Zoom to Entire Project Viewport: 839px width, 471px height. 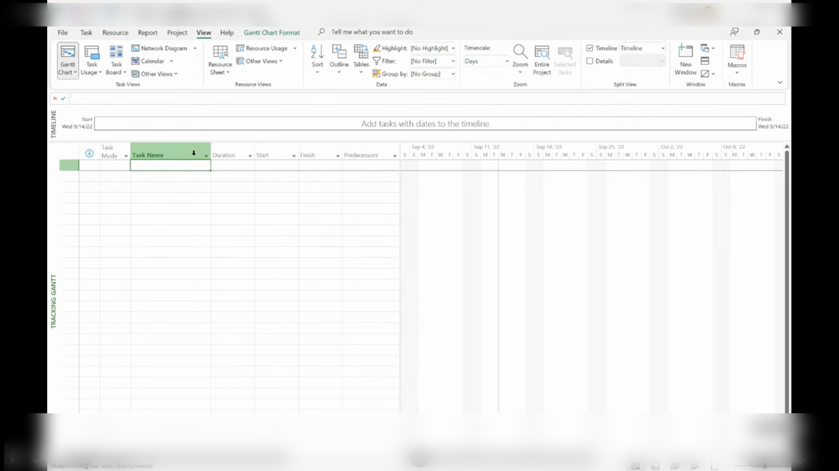tap(542, 53)
